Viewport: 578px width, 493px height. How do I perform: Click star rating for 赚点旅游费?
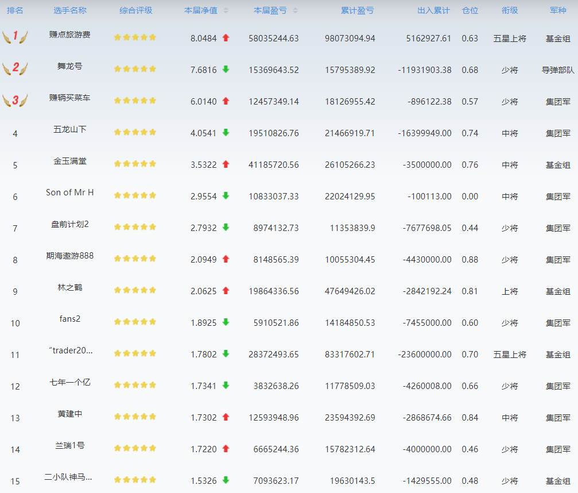tap(135, 37)
